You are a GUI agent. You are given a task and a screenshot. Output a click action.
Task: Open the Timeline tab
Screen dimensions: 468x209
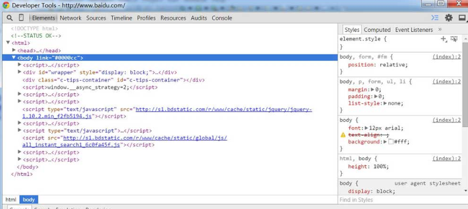pyautogui.click(x=122, y=18)
